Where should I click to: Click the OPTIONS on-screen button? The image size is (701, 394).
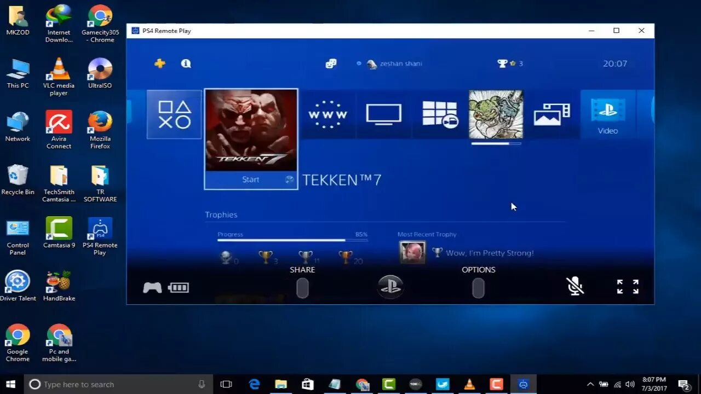coord(478,288)
